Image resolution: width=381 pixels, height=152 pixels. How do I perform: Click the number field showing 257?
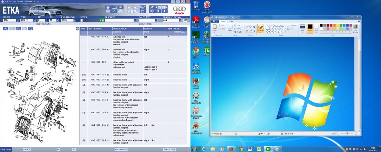pyautogui.click(x=185, y=20)
